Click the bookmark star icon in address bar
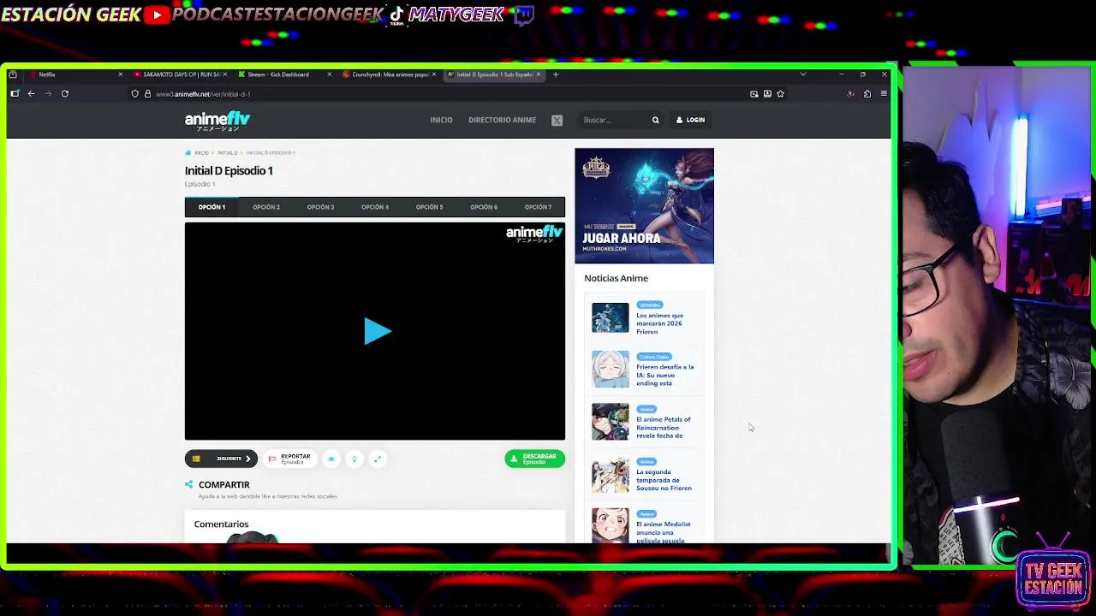Screen dimensions: 1096x616 pos(780,94)
